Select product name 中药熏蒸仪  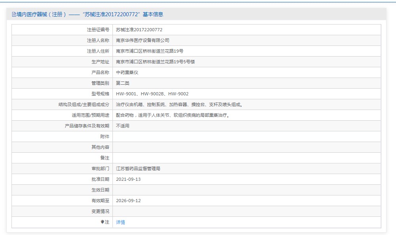(127, 72)
